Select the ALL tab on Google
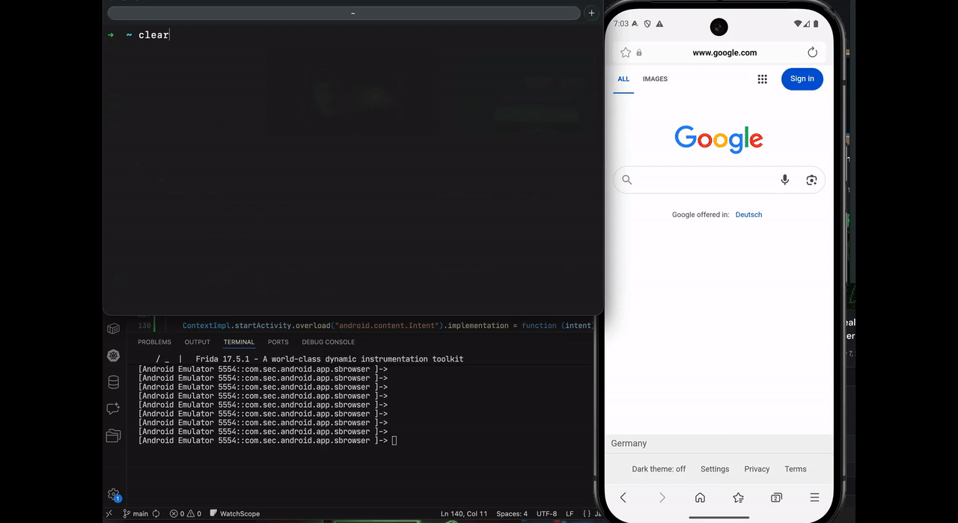 [x=623, y=79]
